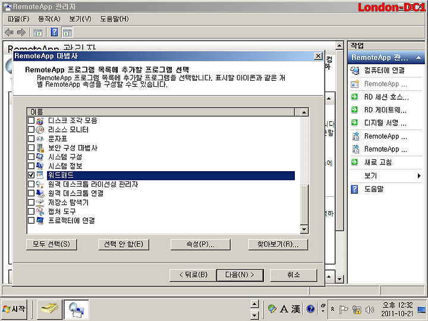Click the 프로젝터에 연결 program icon
Viewport: 428px width, 321px height.
[40, 221]
